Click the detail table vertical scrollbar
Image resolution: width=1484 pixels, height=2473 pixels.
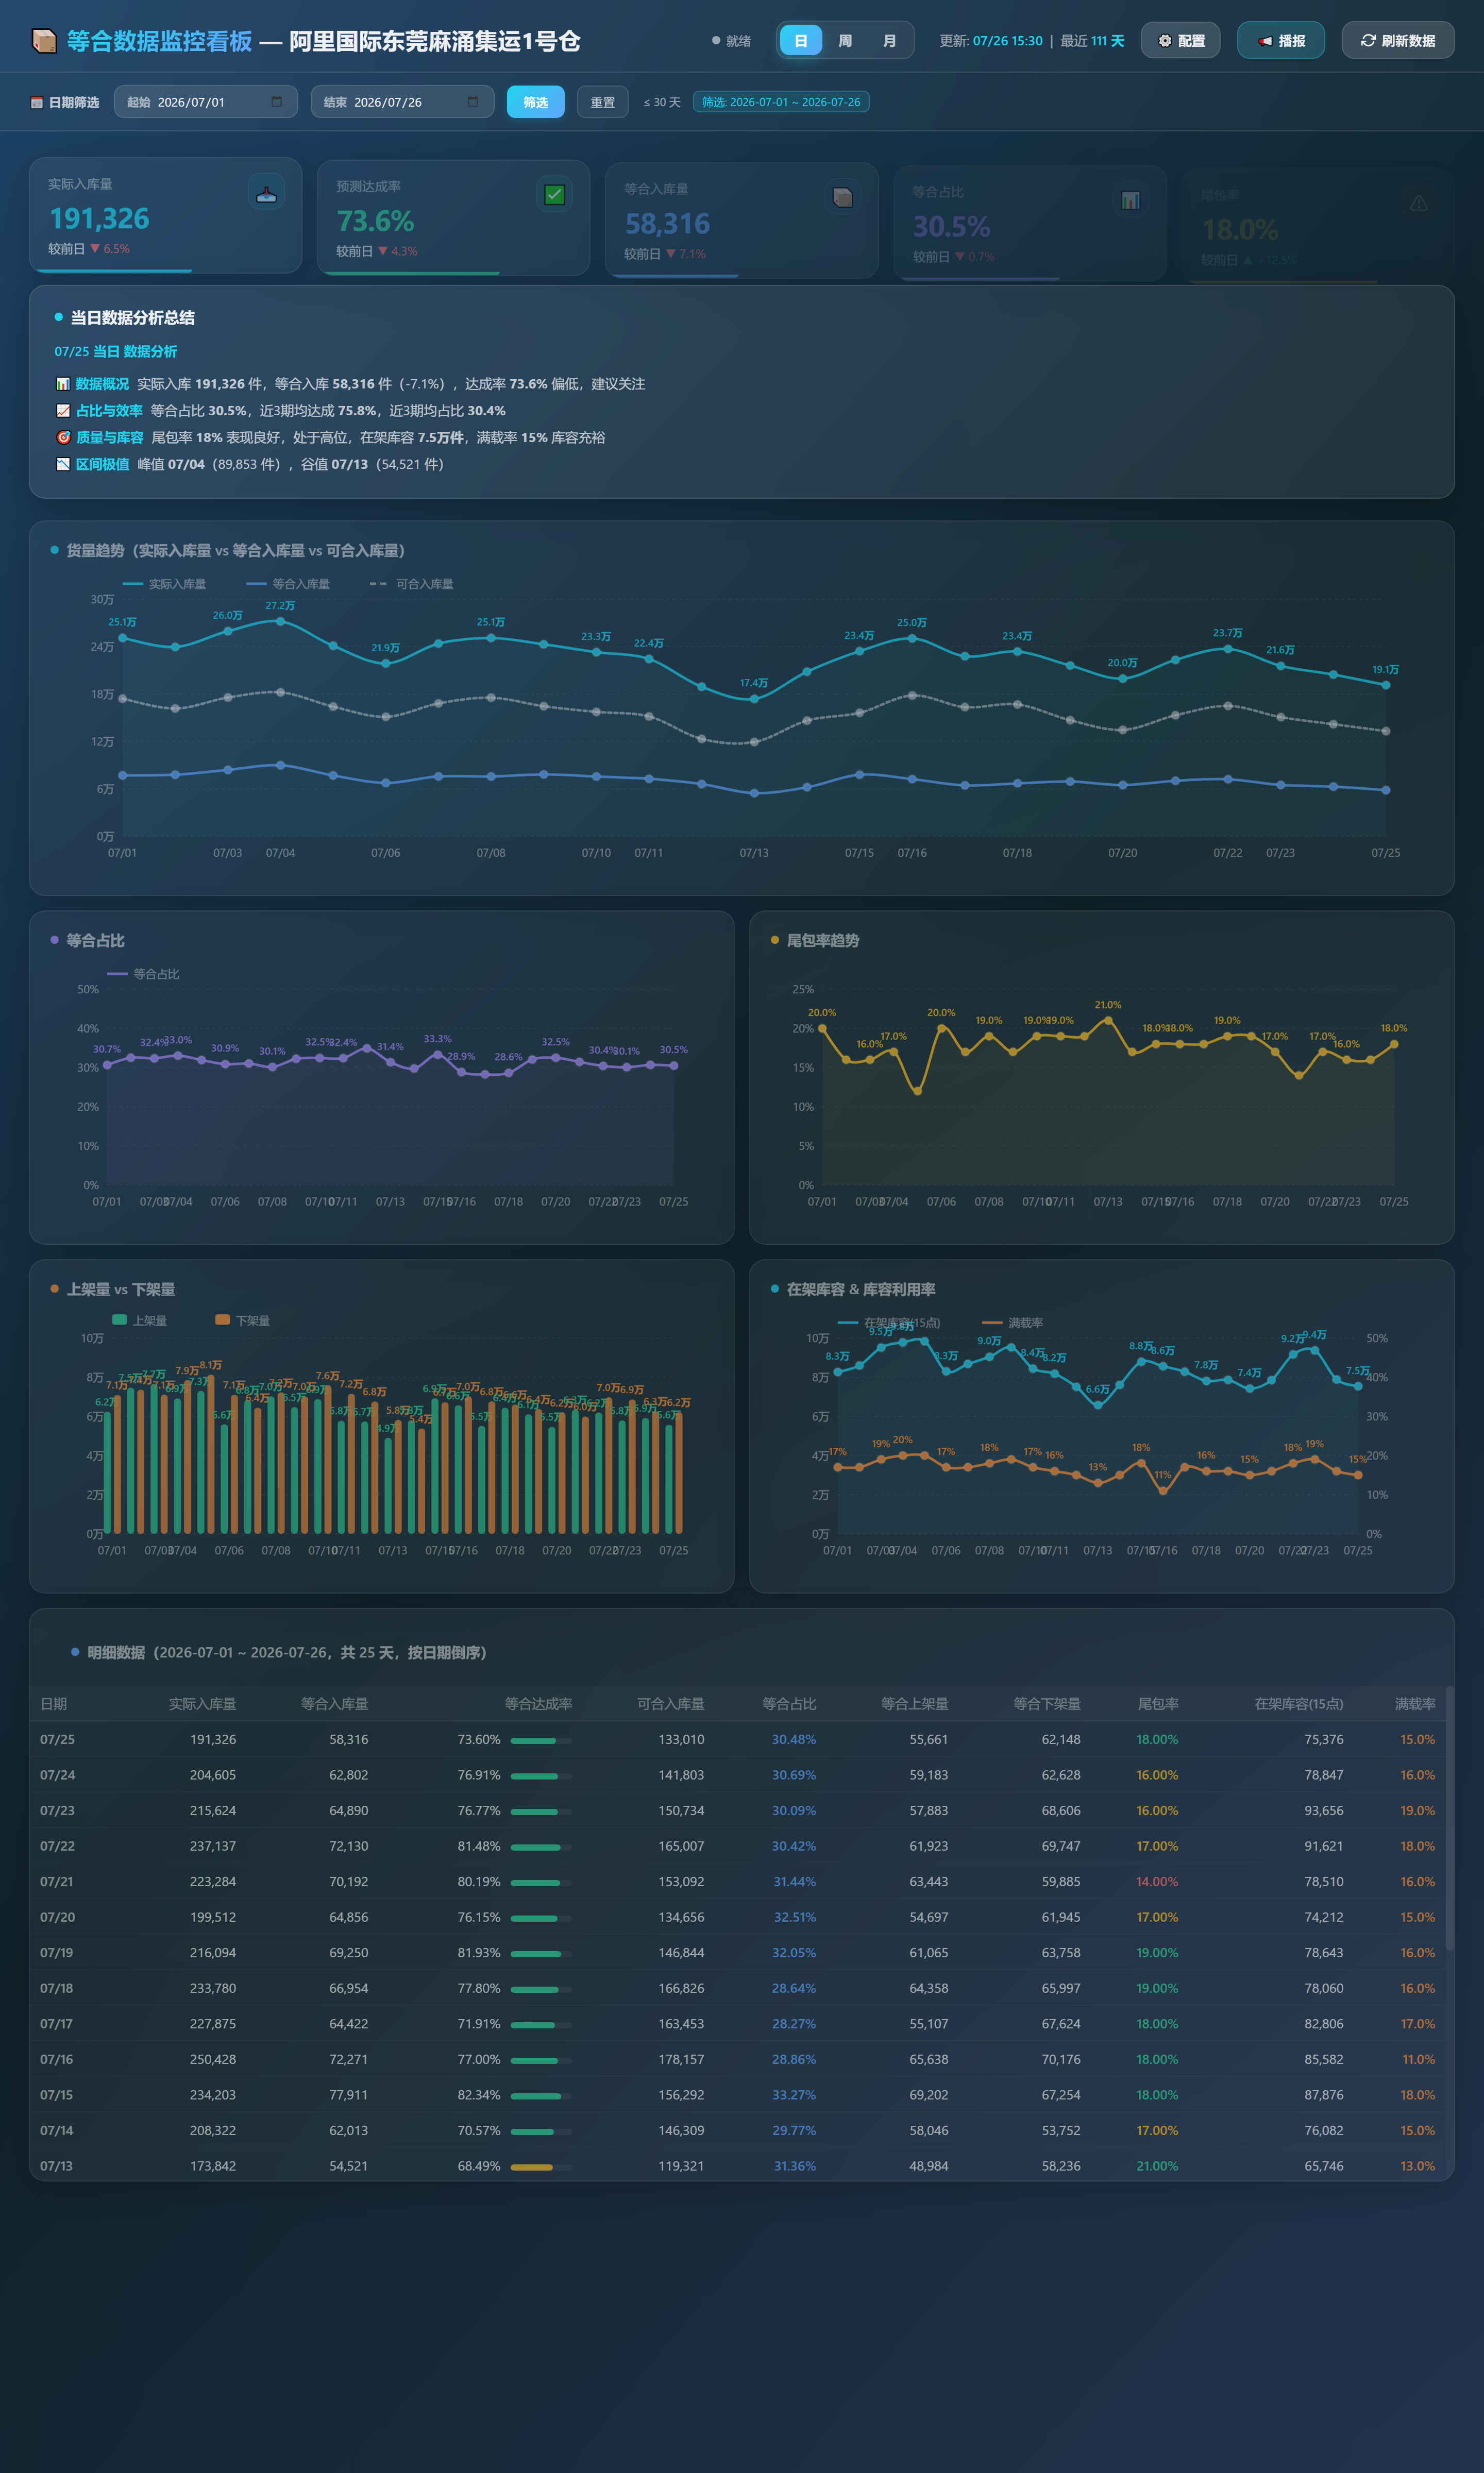point(1449,1819)
